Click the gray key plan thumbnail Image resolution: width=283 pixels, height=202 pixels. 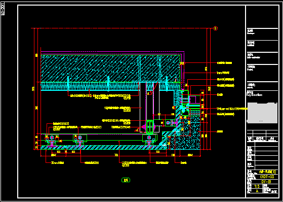262,113
